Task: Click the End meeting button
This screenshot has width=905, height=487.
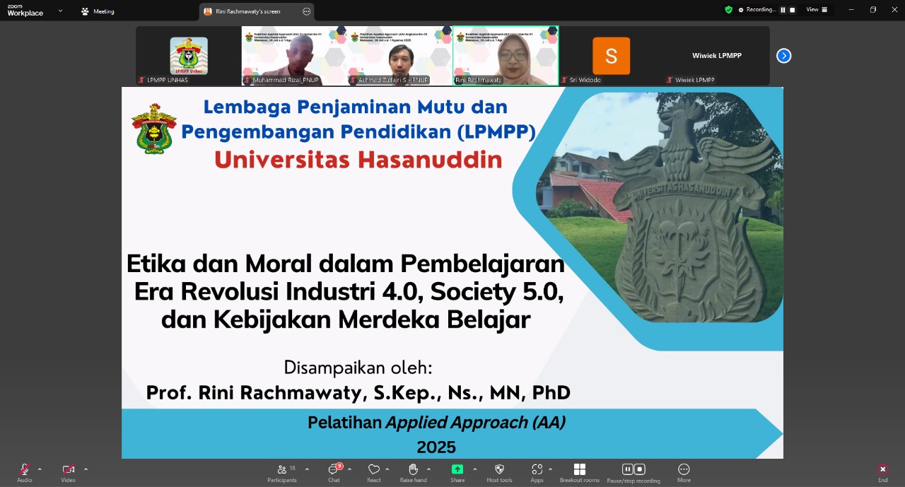Action: point(882,470)
